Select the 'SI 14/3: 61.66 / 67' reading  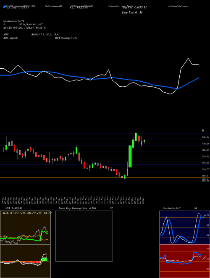pos(31,24)
